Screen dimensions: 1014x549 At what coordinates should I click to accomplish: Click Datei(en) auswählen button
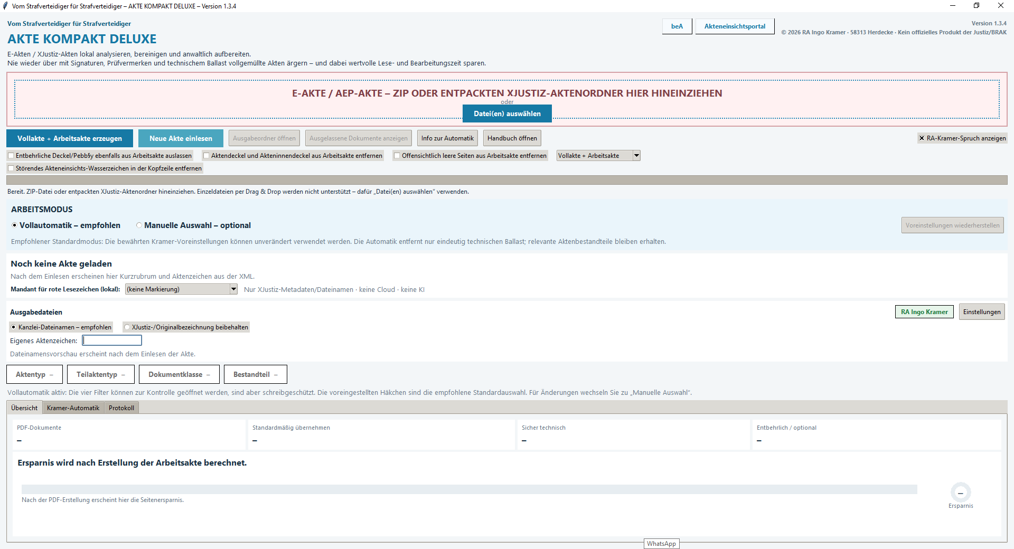click(507, 113)
